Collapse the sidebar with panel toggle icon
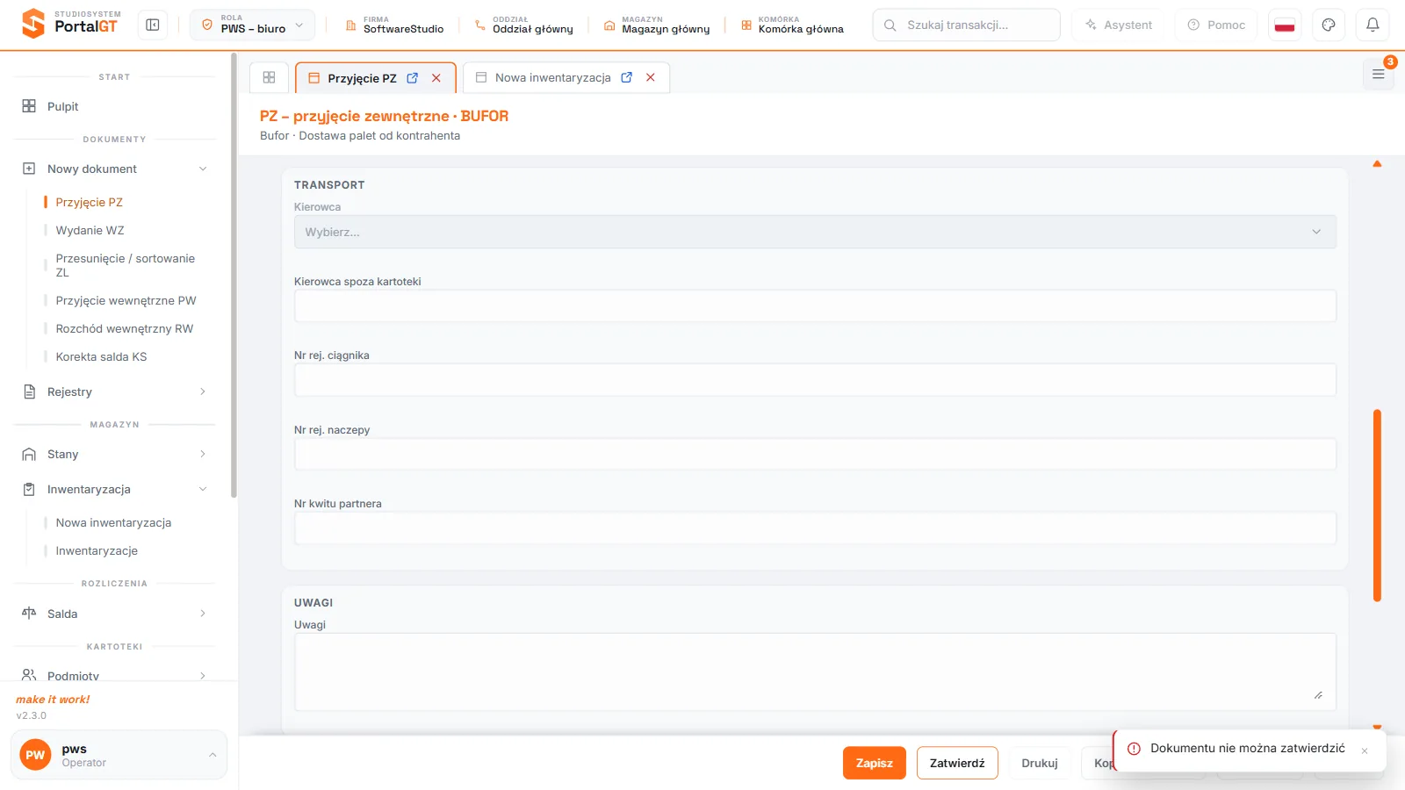This screenshot has width=1405, height=790. click(x=153, y=25)
